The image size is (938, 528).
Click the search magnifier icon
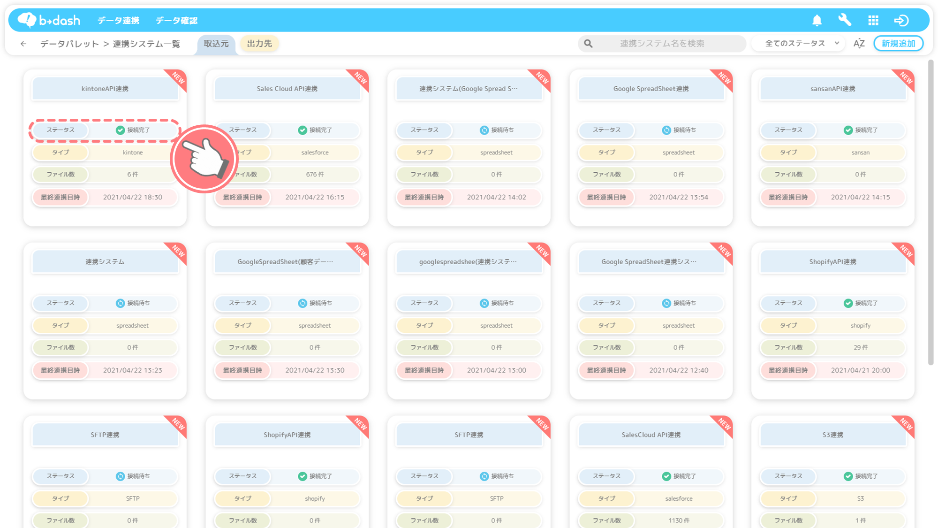coord(588,44)
